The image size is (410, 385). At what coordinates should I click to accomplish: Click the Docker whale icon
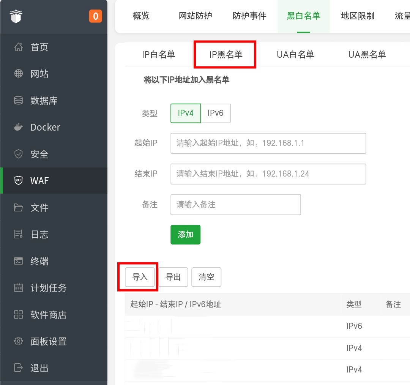pos(18,127)
